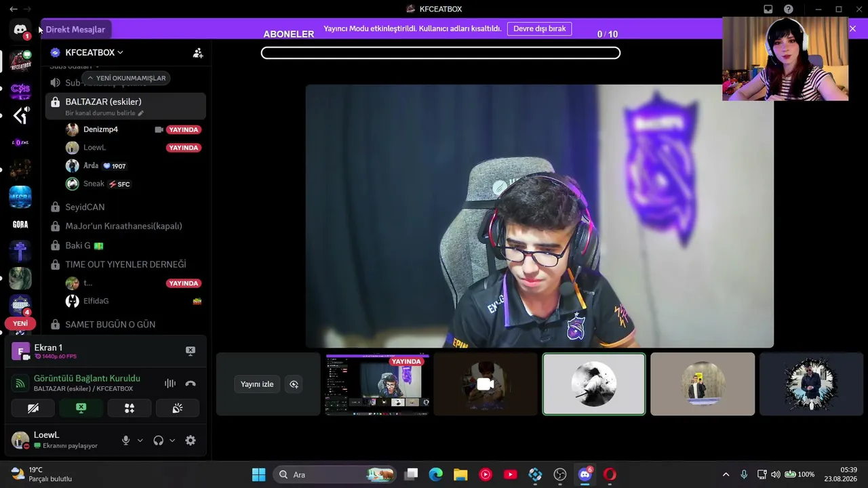Show hidden system tray icons
This screenshot has height=488, width=868.
tap(726, 474)
